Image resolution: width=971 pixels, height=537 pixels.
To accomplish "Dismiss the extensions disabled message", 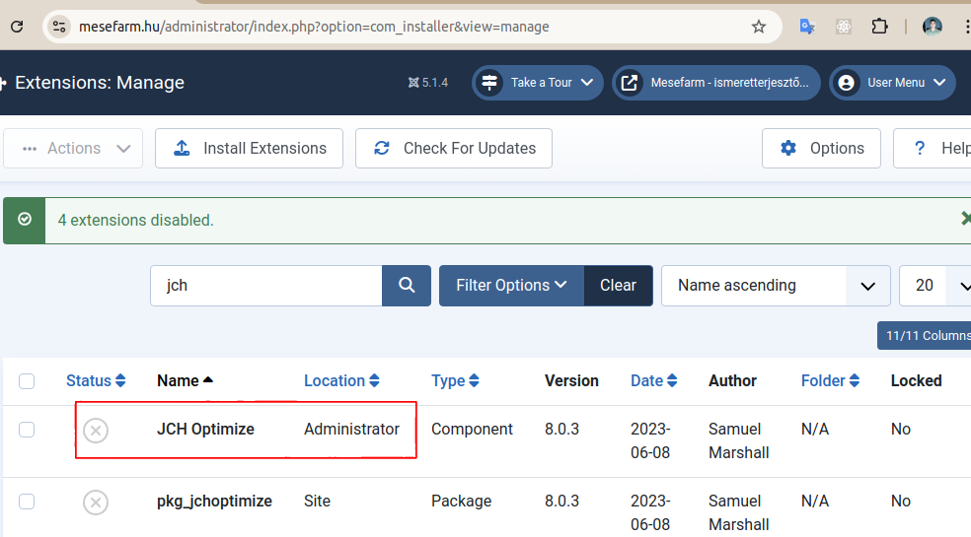I will tap(965, 219).
